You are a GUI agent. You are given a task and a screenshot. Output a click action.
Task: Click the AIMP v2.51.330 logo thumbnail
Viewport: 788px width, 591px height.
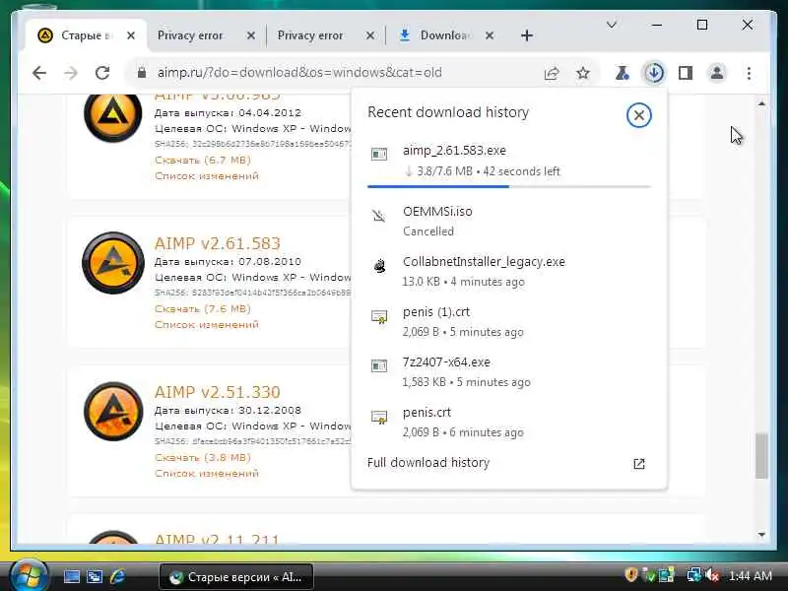point(113,412)
